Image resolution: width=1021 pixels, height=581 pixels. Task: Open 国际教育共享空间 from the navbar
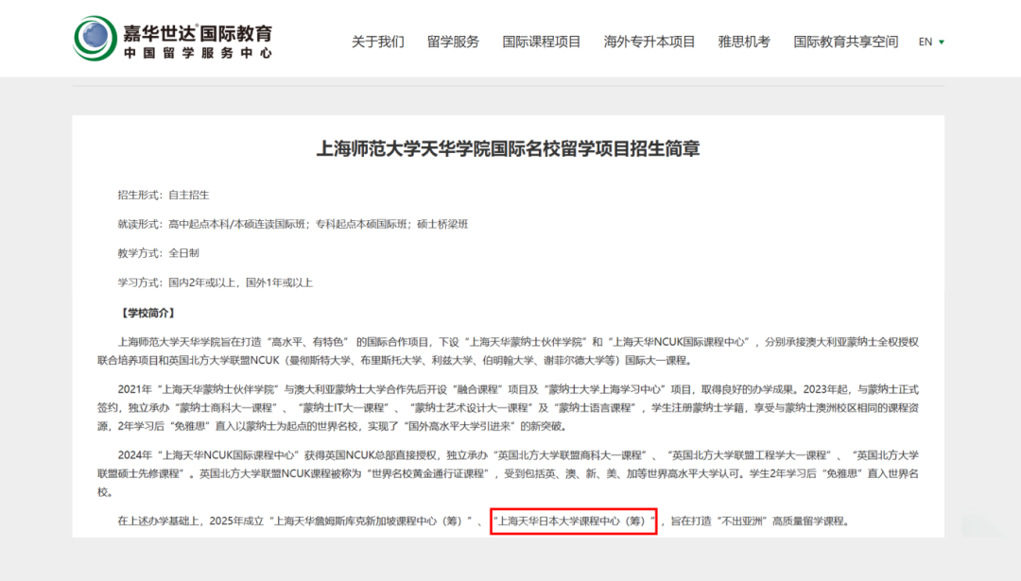[x=845, y=42]
